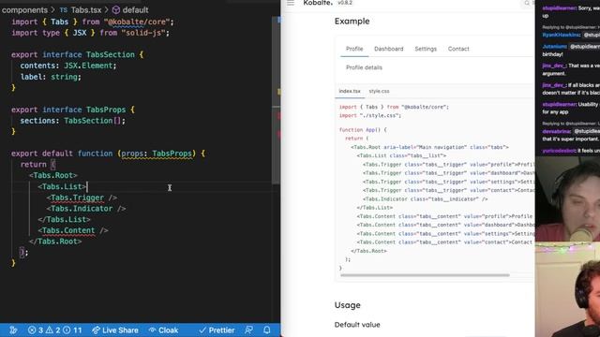Click the 'props: TabsProps' parameter
600x337 pixels.
coord(157,154)
